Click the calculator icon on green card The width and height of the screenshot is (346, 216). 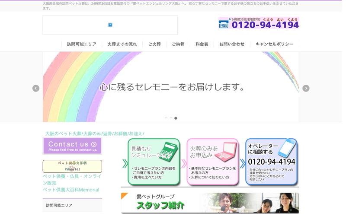pyautogui.click(x=169, y=152)
